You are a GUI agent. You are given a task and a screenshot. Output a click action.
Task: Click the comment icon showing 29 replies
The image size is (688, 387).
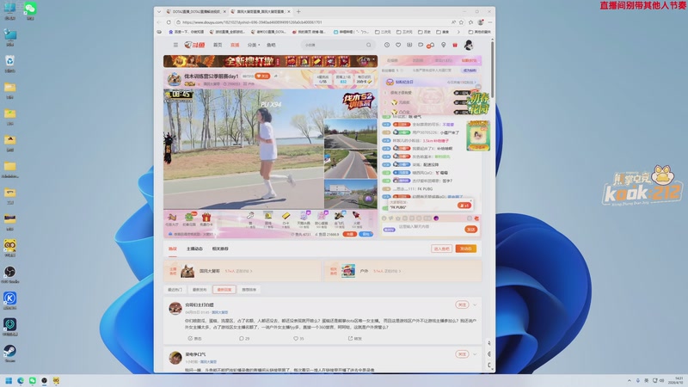pos(244,338)
